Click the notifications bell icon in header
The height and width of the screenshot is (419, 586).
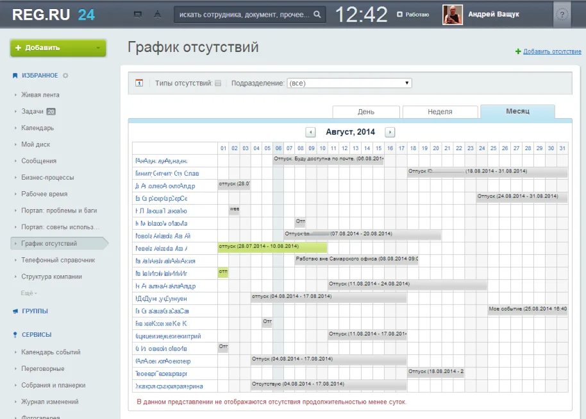point(157,14)
